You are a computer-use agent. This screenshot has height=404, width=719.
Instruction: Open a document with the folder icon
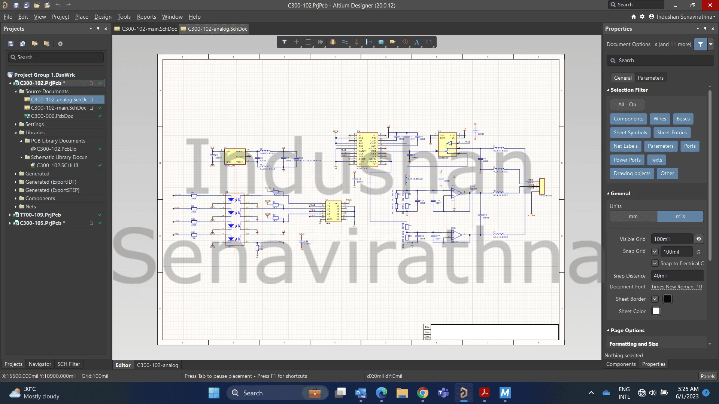(37, 5)
